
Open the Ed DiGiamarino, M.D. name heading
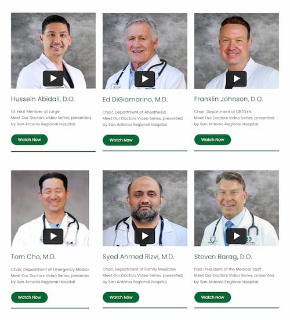(135, 100)
